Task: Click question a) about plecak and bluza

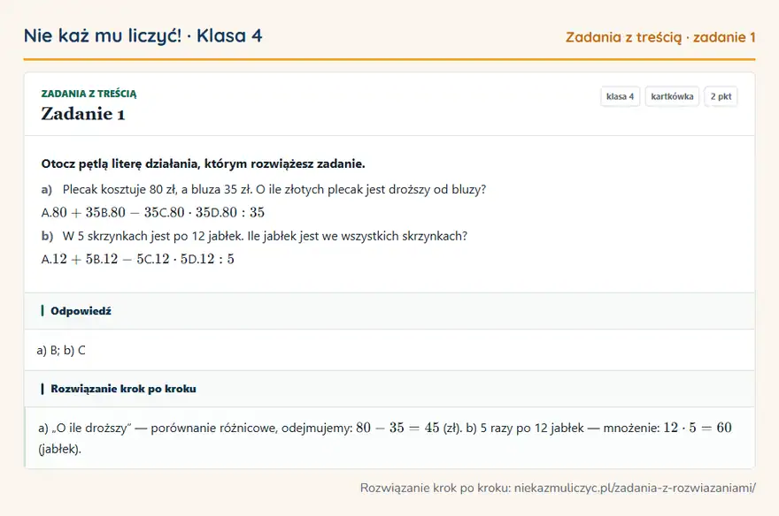Action: (x=263, y=189)
